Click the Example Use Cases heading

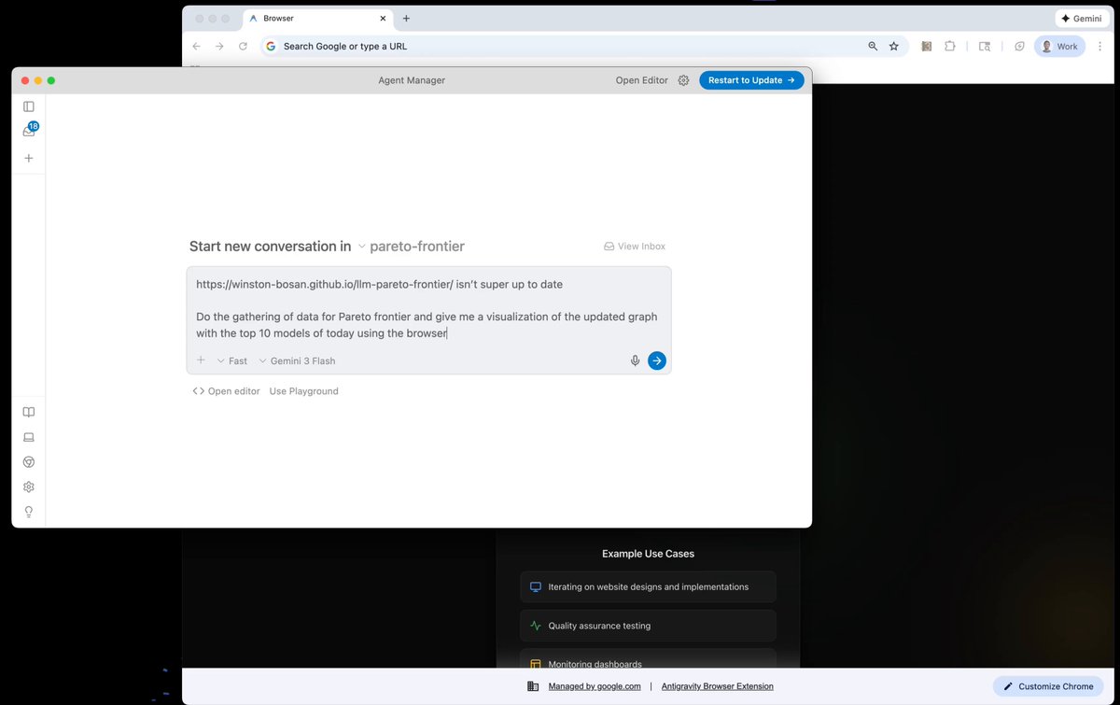(x=648, y=554)
